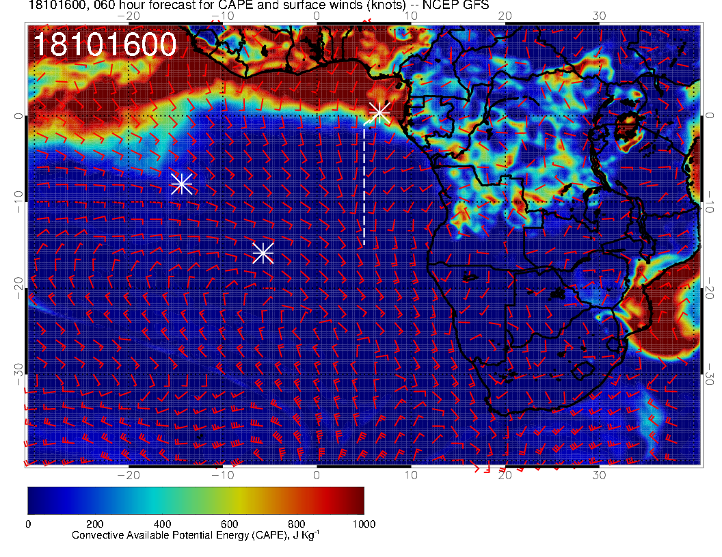Click the large white 18101600 timestamp overlay
This screenshot has height=557, width=722.
click(105, 45)
